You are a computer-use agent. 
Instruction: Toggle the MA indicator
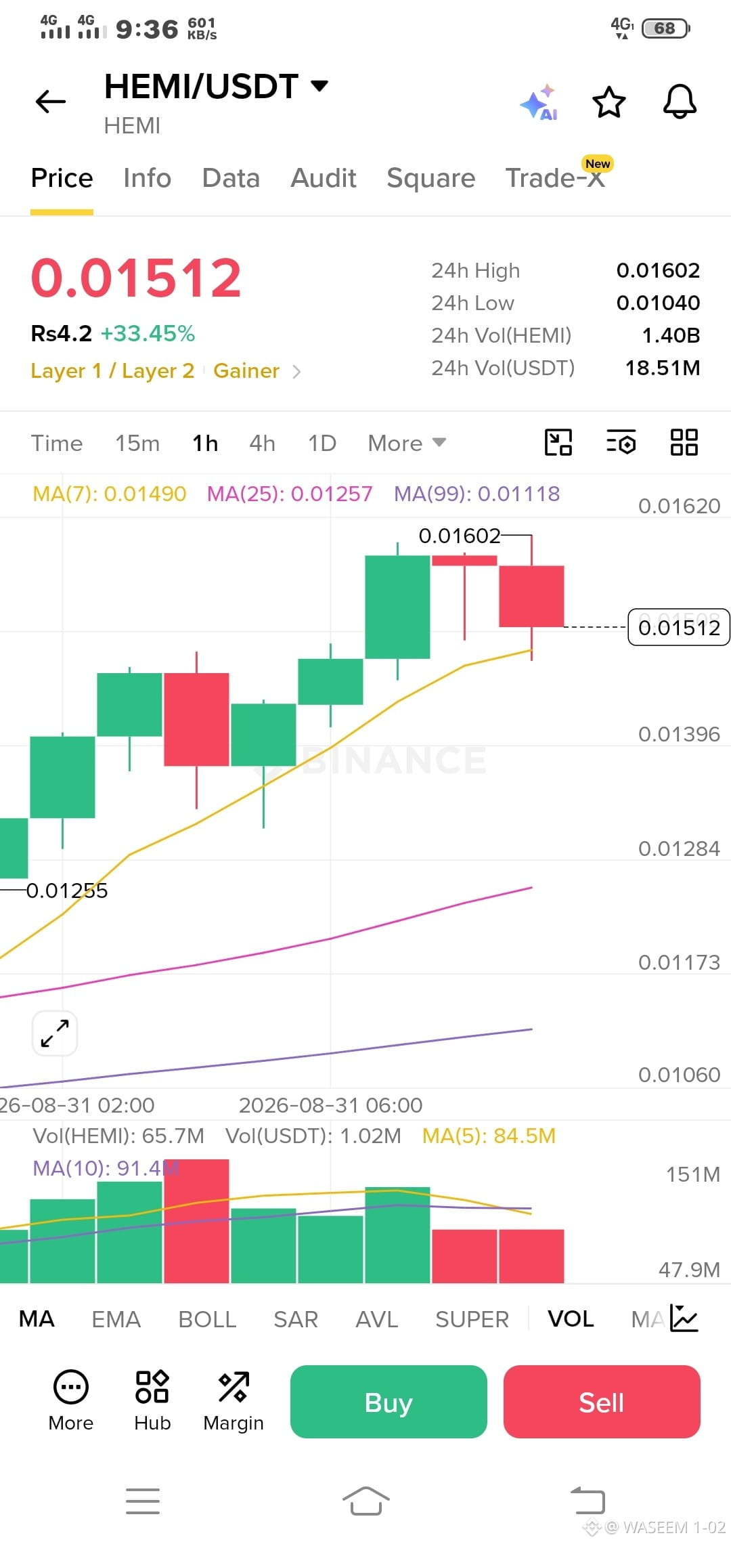pos(37,1319)
